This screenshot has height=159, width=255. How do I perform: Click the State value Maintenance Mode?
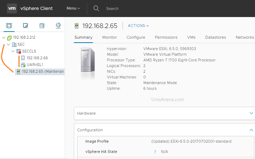pyautogui.click(x=160, y=83)
